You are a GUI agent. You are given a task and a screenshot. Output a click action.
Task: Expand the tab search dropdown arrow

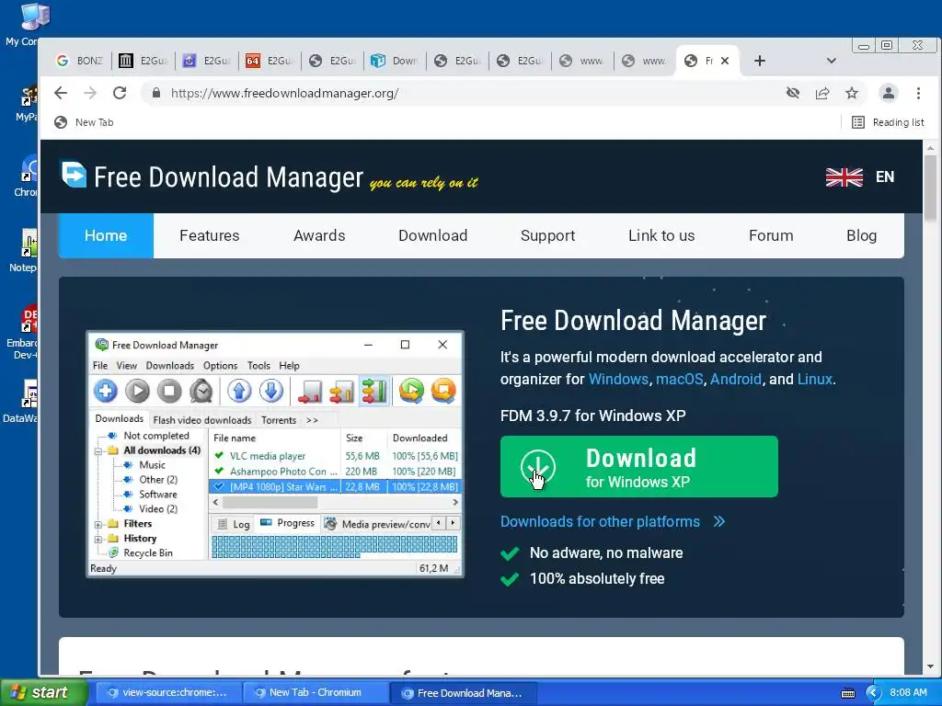point(832,61)
